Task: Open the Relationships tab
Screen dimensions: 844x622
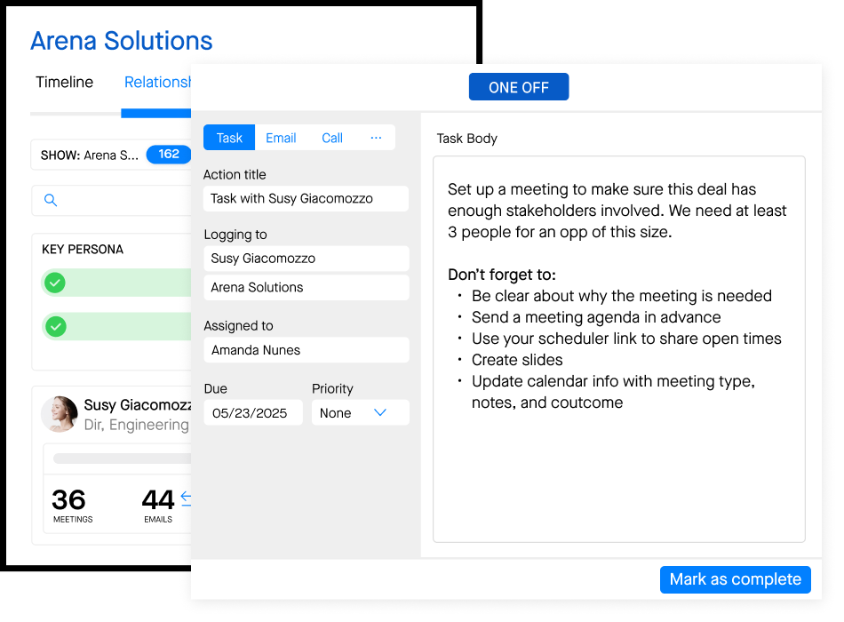Action: click(x=158, y=82)
